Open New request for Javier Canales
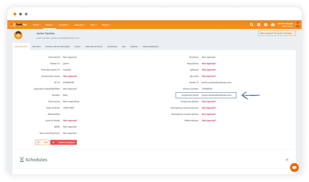 tap(277, 33)
